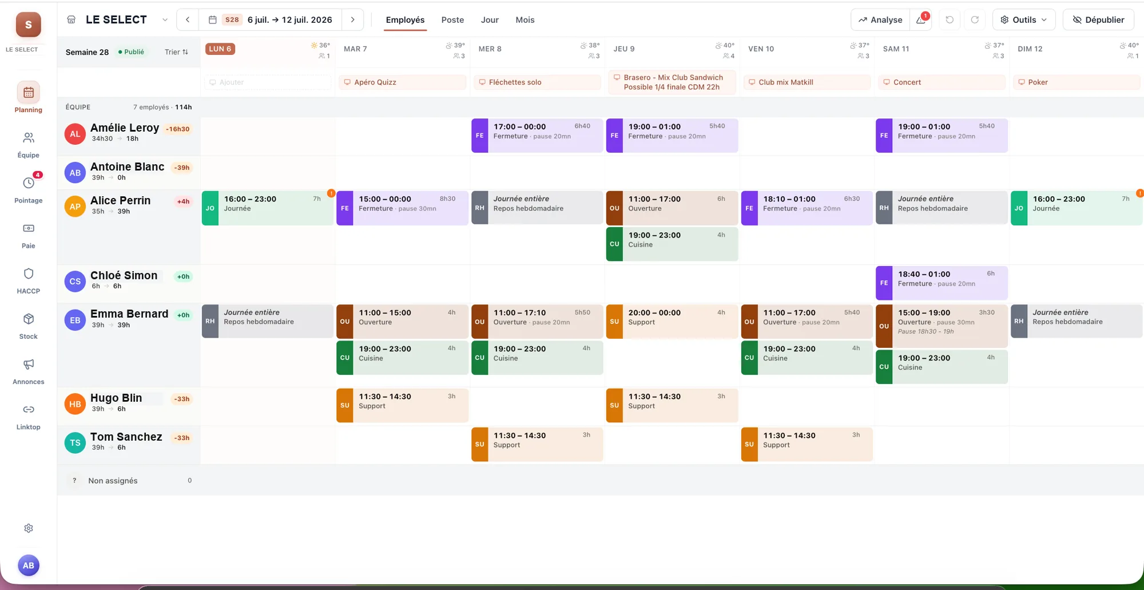Open the Poker event on Sunday
1144x590 pixels.
[1077, 82]
